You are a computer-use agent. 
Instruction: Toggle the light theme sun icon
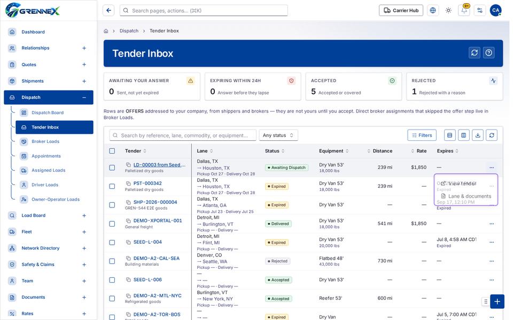[448, 11]
